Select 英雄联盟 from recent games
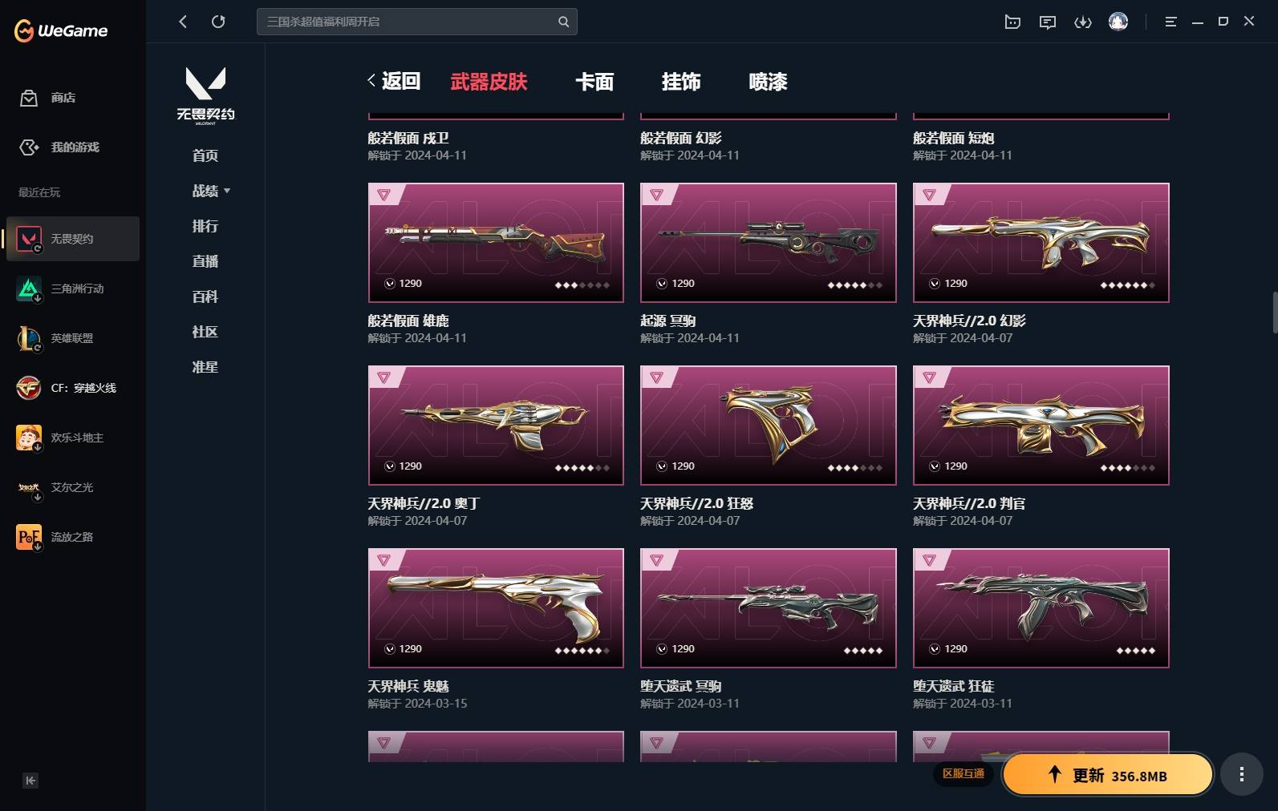Viewport: 1278px width, 811px height. [73, 338]
